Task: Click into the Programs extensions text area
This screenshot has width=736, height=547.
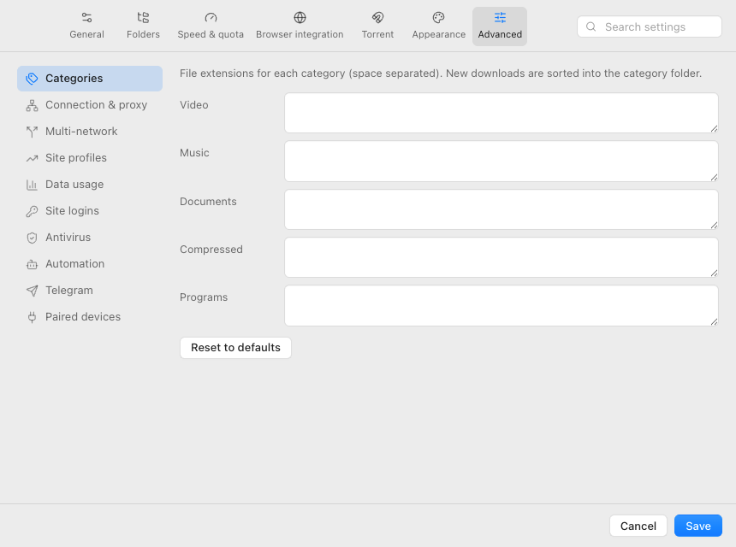Action: coord(502,306)
